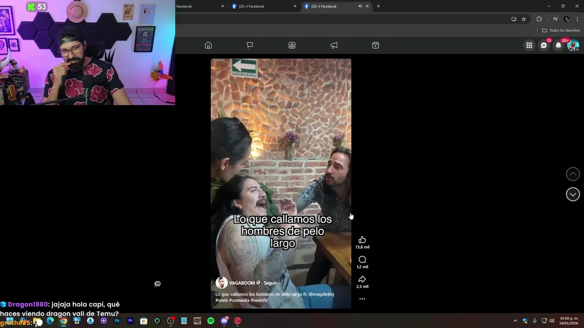Screen dimensions: 584x328
Task: Open Discord from the taskbar
Action: point(224,321)
